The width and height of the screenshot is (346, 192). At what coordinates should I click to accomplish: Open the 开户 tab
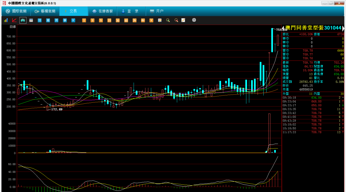[x=157, y=11]
